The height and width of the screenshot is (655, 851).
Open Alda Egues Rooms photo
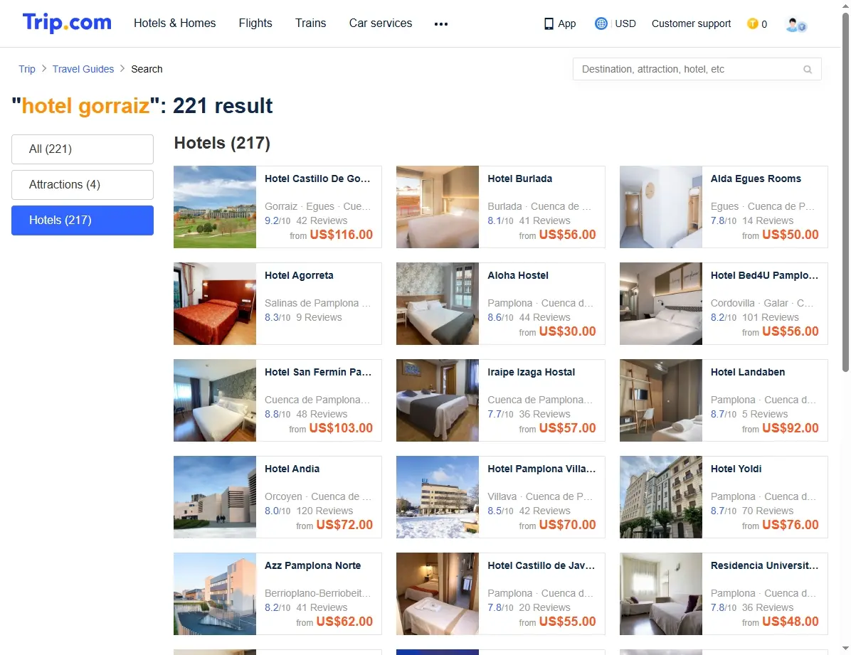point(661,207)
